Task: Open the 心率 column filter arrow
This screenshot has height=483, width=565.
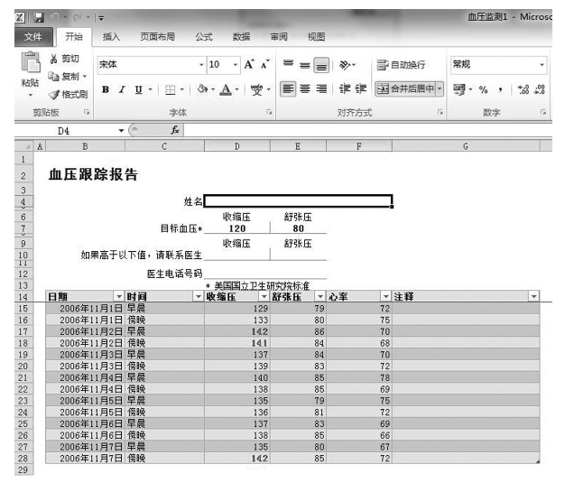Action: pos(386,297)
